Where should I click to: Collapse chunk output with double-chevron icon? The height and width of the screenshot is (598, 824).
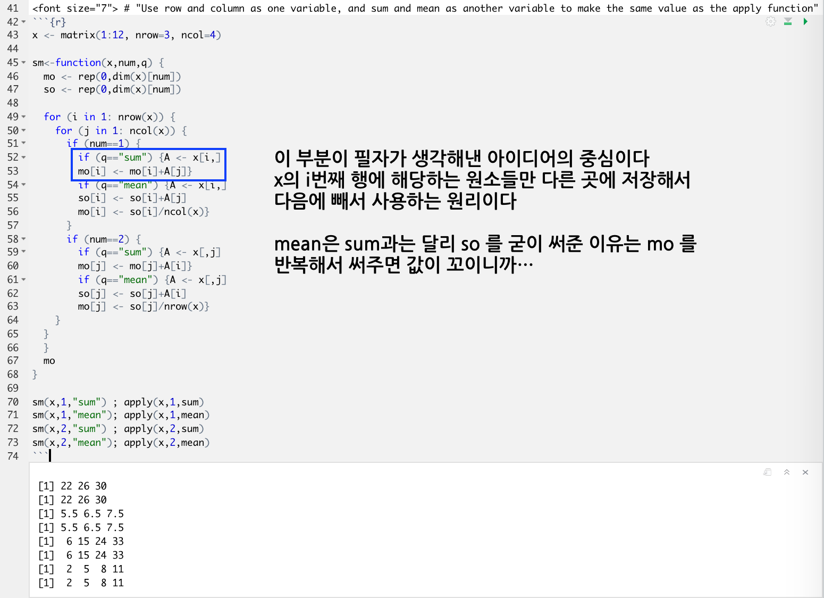(787, 472)
